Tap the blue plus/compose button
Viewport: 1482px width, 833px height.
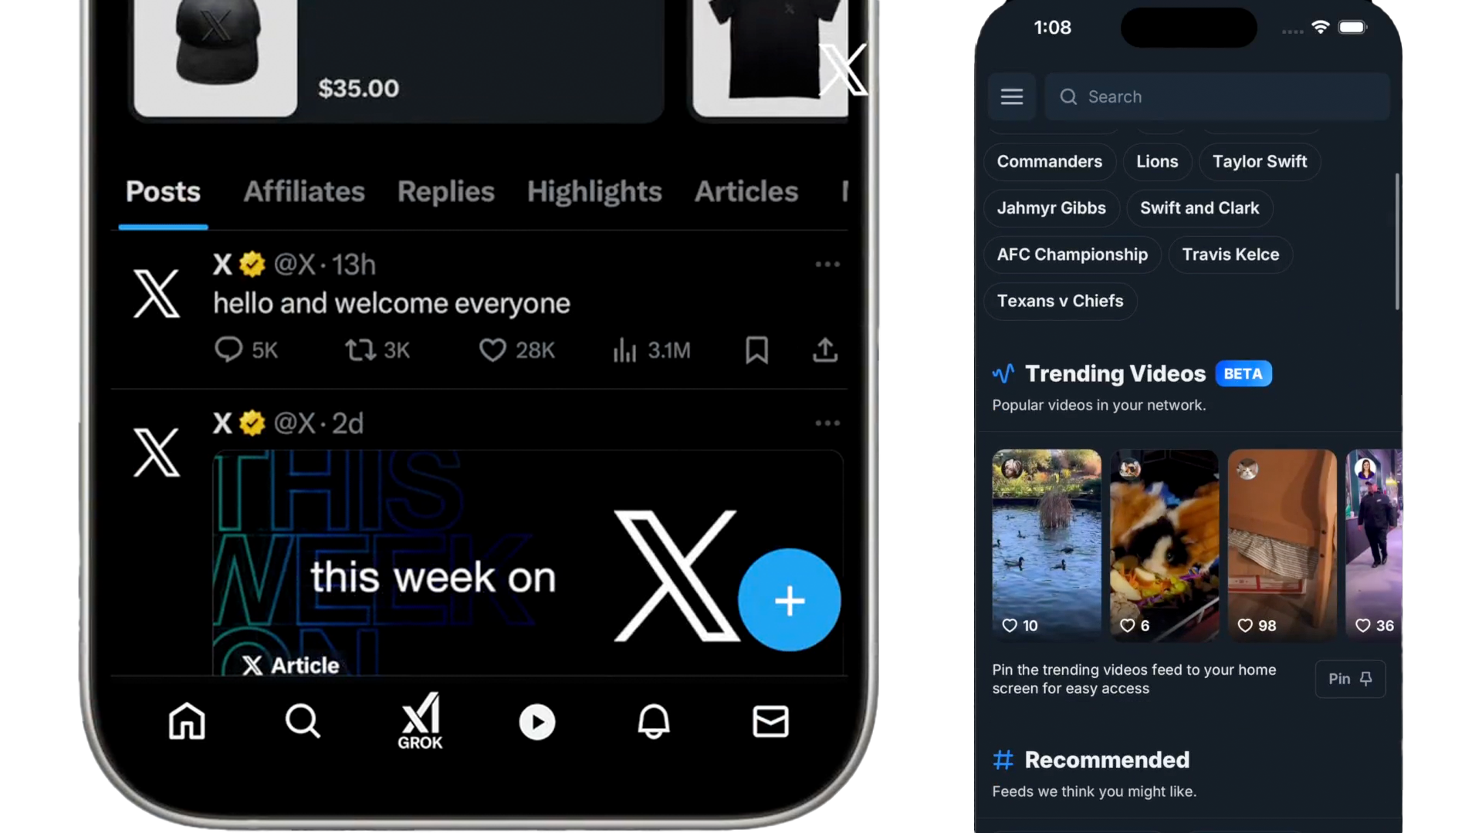[x=789, y=599]
